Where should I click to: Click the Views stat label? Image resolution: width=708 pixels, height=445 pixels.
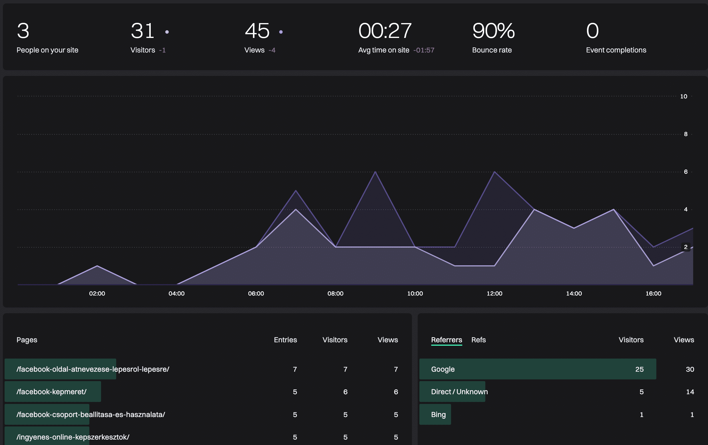click(x=254, y=50)
